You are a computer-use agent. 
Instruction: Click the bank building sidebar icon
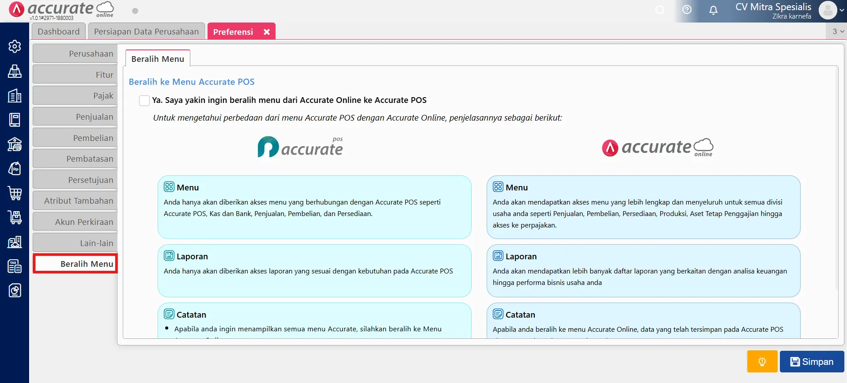15,144
